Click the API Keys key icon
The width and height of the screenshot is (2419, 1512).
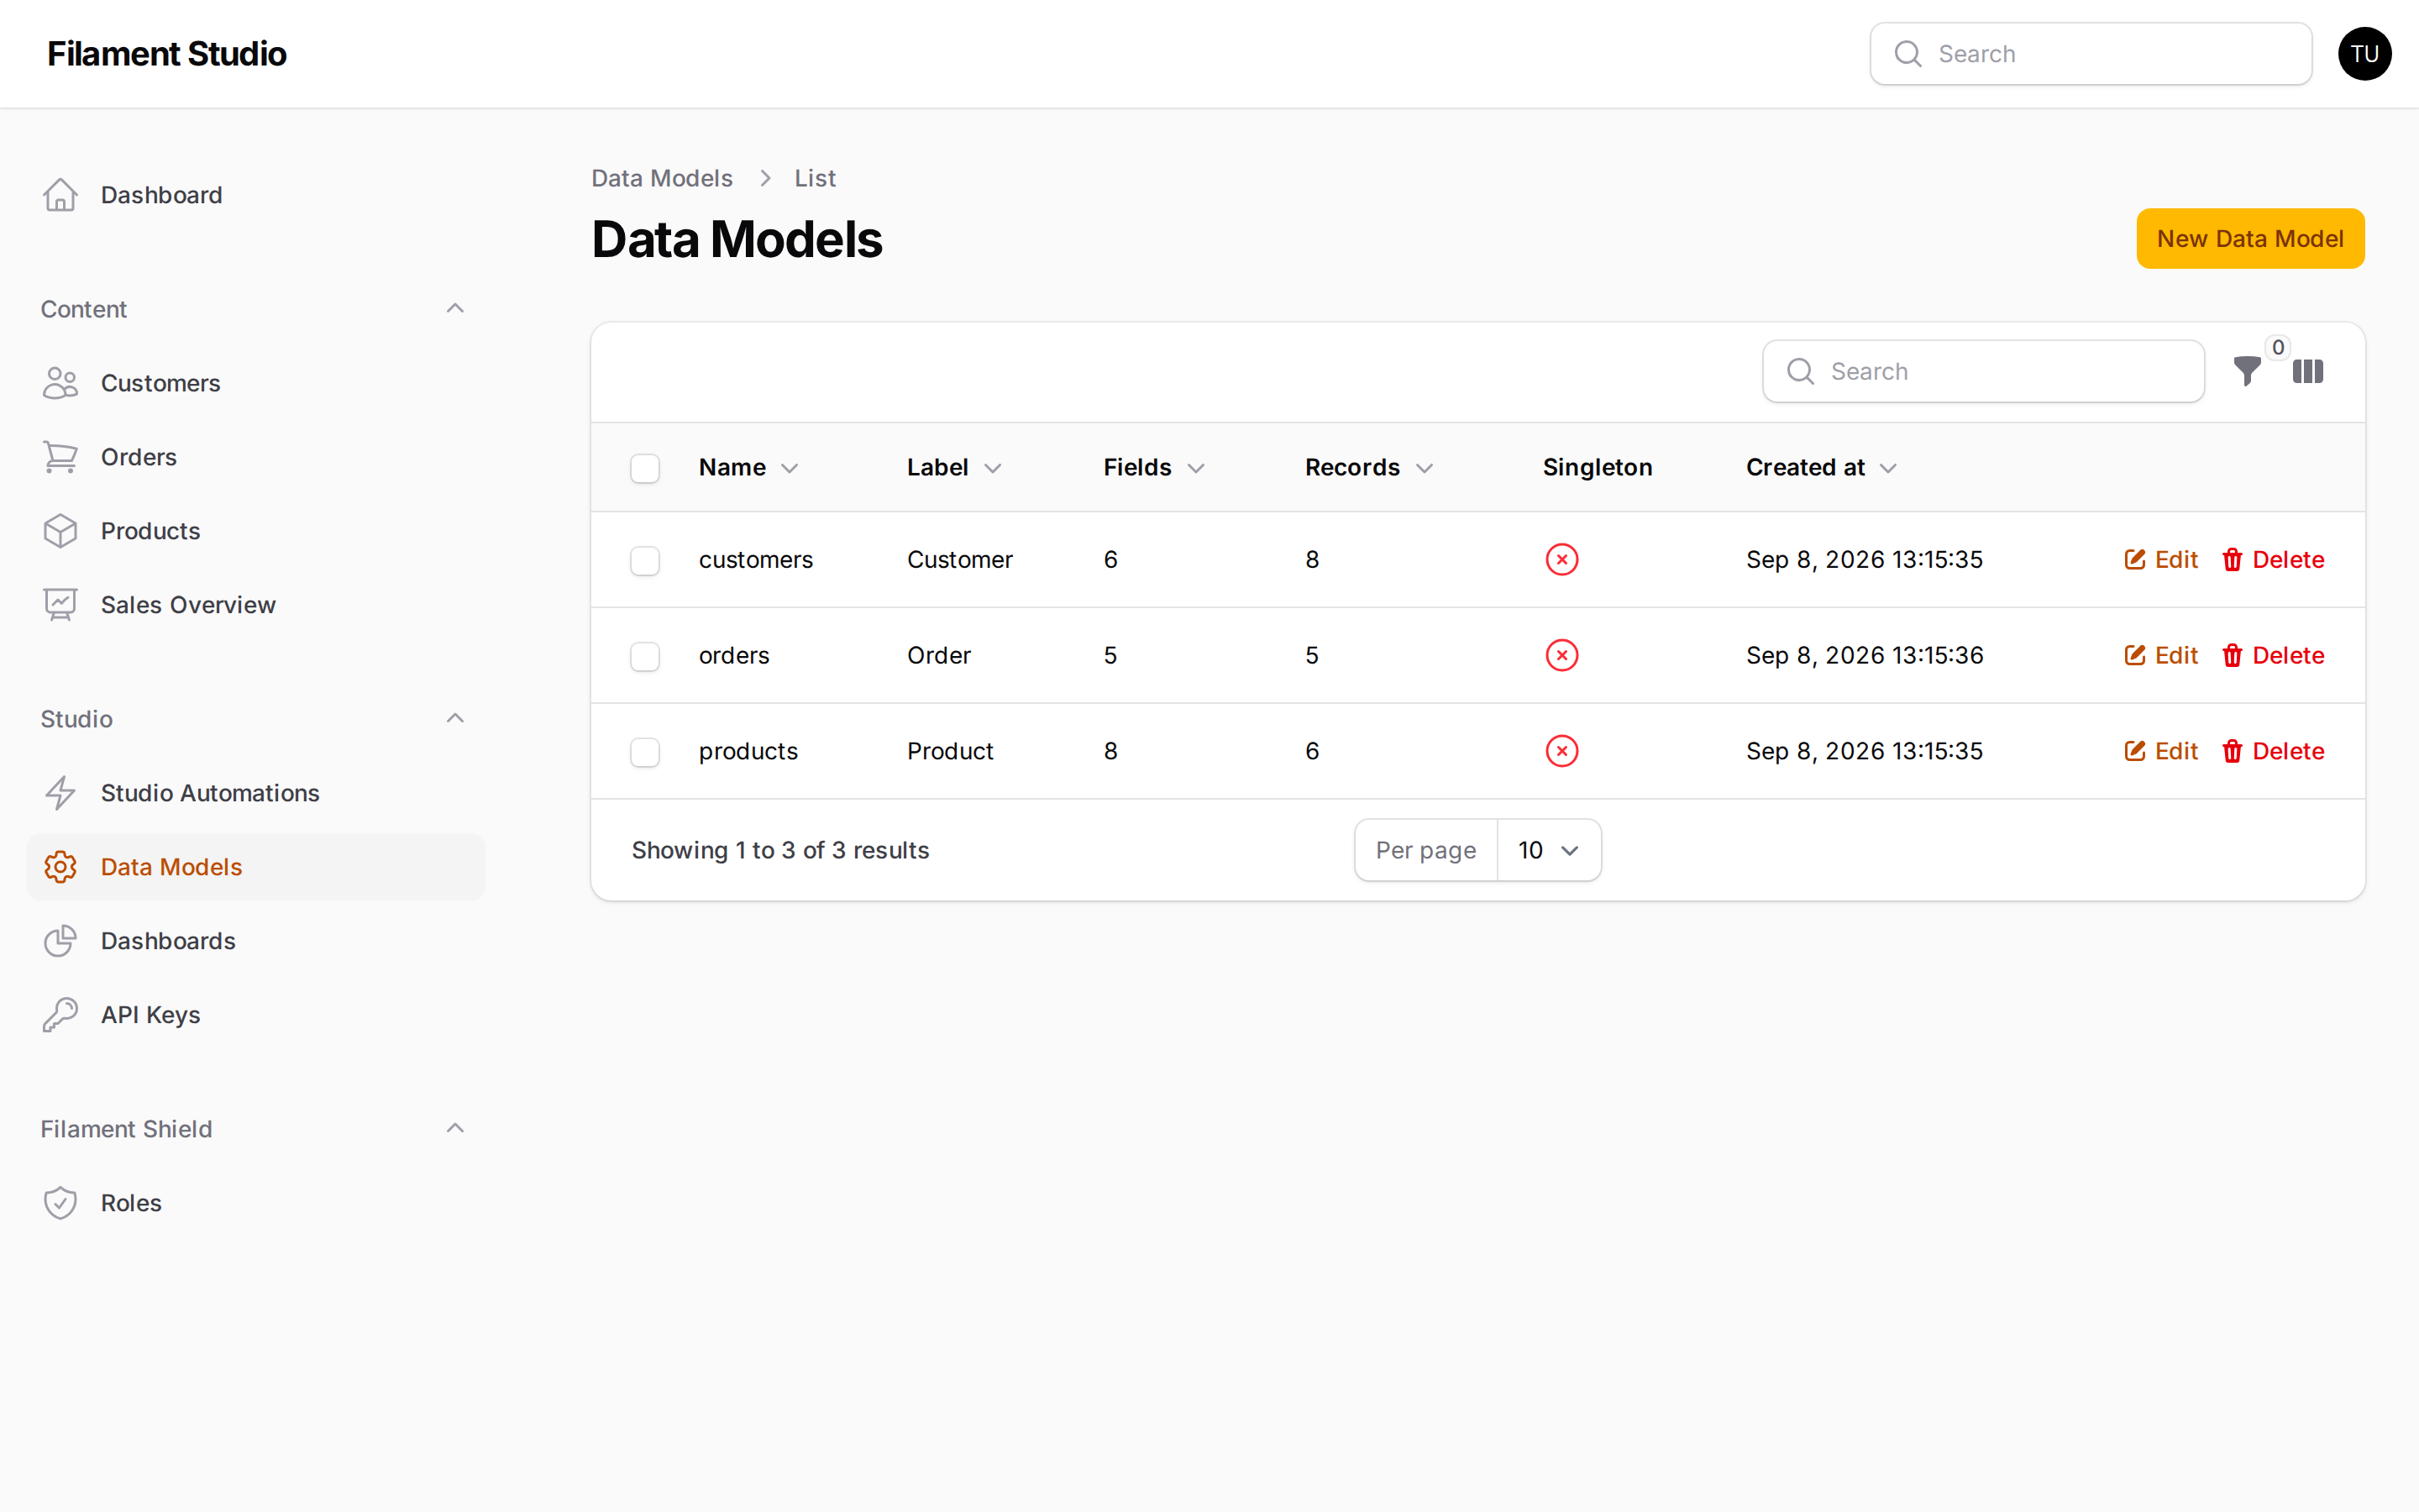(x=60, y=1015)
